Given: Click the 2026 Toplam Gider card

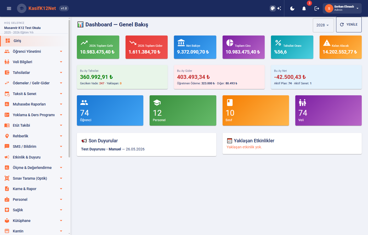Looking at the screenshot, I should click(146, 47).
